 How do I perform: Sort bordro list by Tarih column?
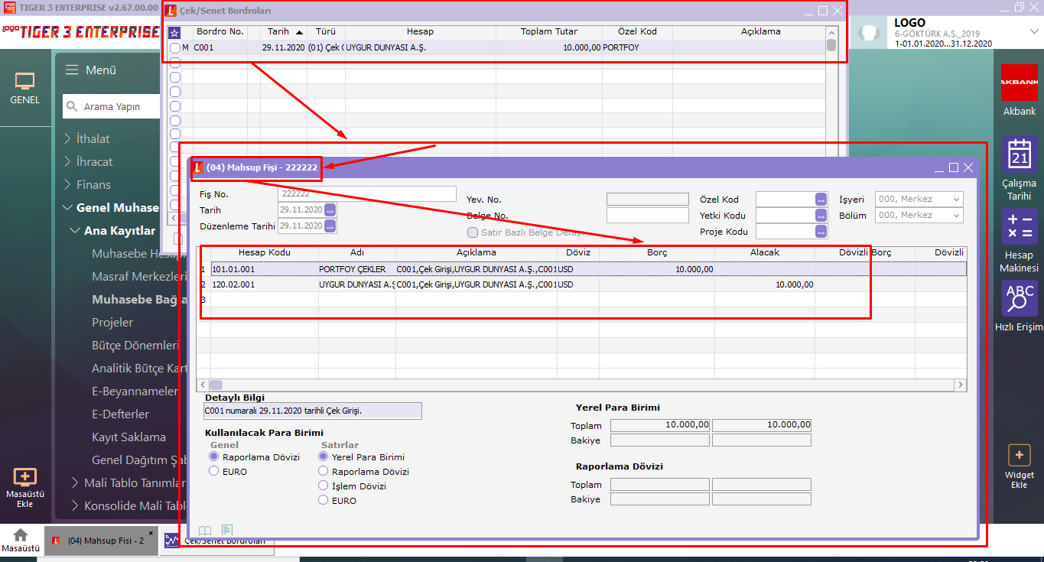[284, 32]
